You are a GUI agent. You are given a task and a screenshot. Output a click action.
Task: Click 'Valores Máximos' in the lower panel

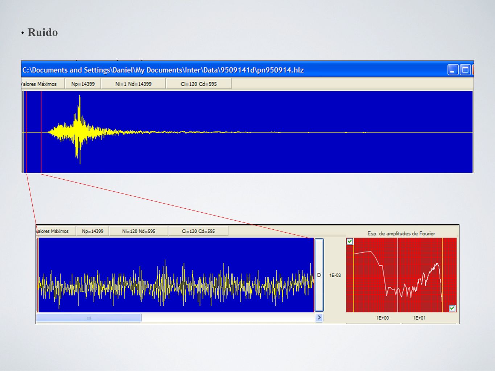pos(55,231)
